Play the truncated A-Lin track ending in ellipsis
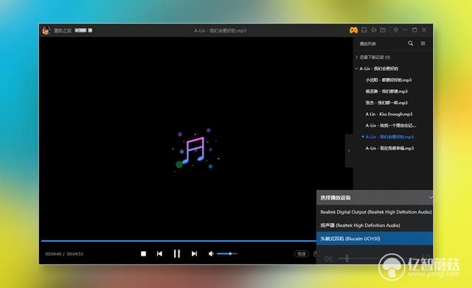 [391, 126]
